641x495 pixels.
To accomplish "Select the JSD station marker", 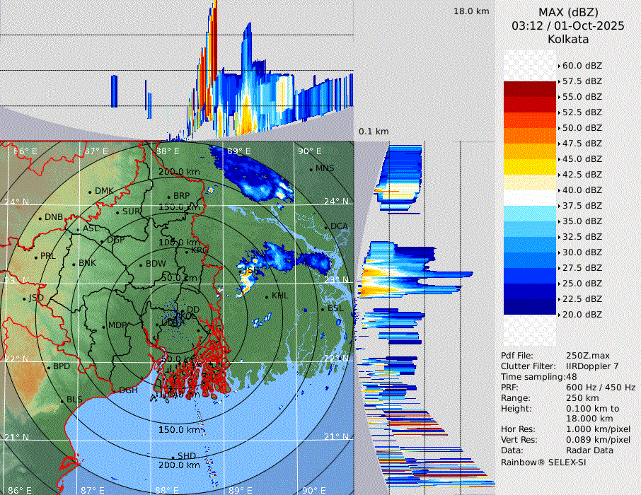I will tap(25, 298).
